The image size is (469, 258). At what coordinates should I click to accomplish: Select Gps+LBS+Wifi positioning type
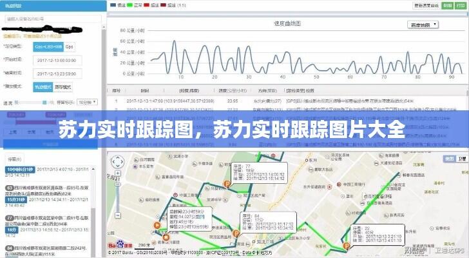pyautogui.click(x=48, y=46)
